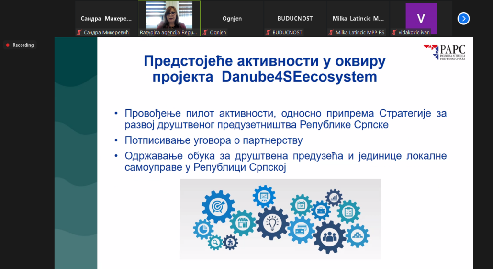This screenshot has width=493, height=269.
Task: Click the calendar gear icon in illustration
Action: pos(301,205)
